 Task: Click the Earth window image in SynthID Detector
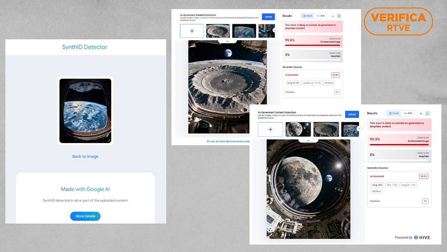pyautogui.click(x=85, y=111)
